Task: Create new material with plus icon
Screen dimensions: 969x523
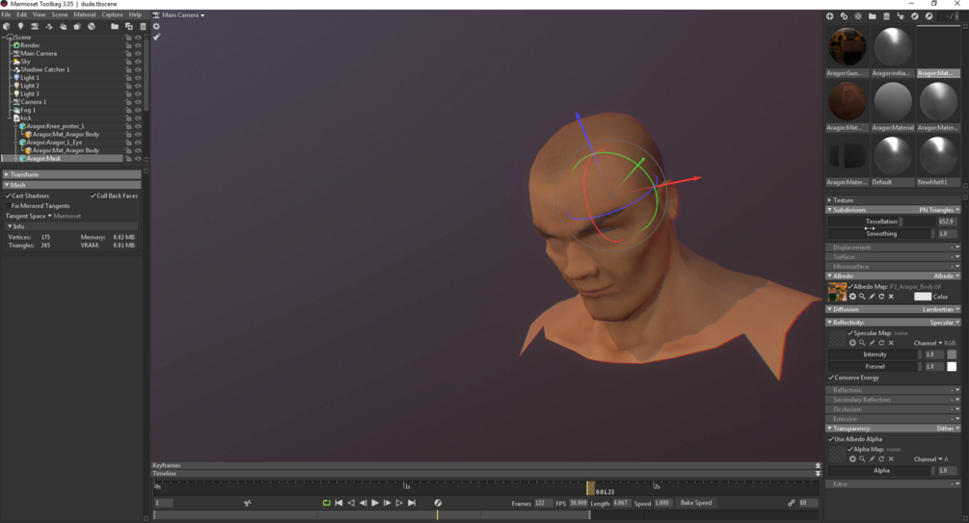Action: point(830,16)
